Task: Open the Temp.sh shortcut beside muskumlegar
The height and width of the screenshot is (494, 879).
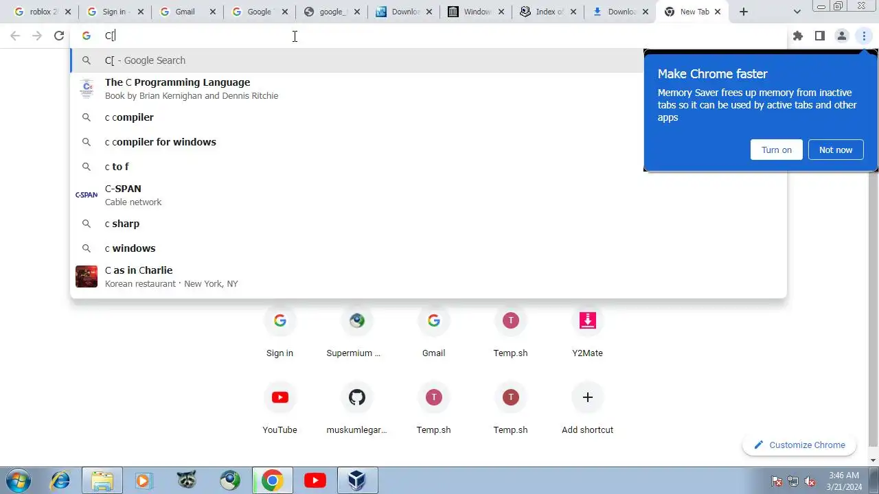Action: (433, 410)
